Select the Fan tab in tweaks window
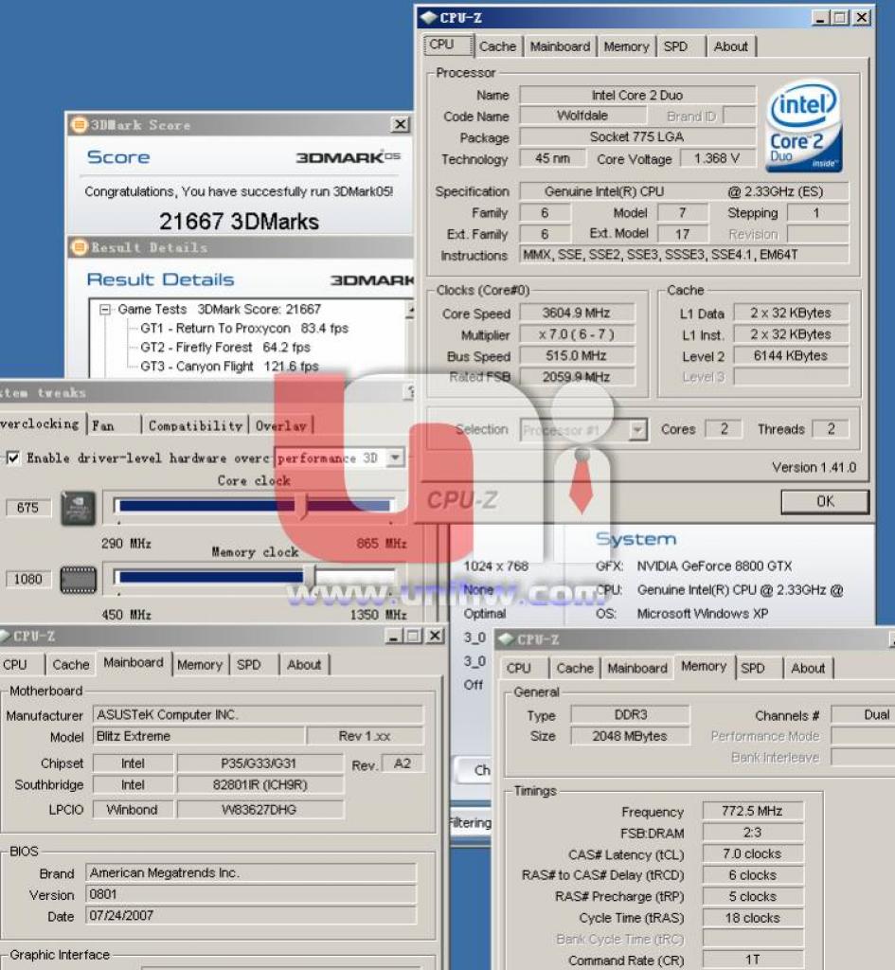This screenshot has width=895, height=970. tap(103, 425)
